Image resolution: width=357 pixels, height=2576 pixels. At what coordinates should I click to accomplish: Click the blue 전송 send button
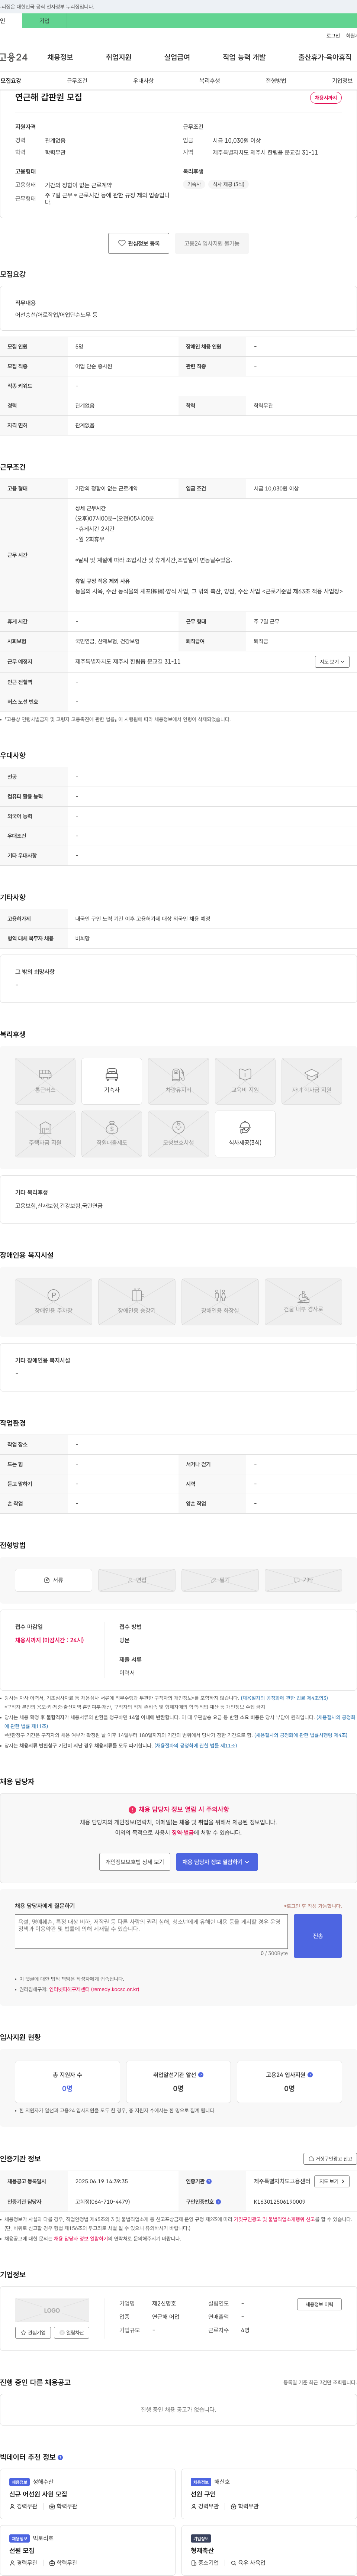coord(318,1936)
